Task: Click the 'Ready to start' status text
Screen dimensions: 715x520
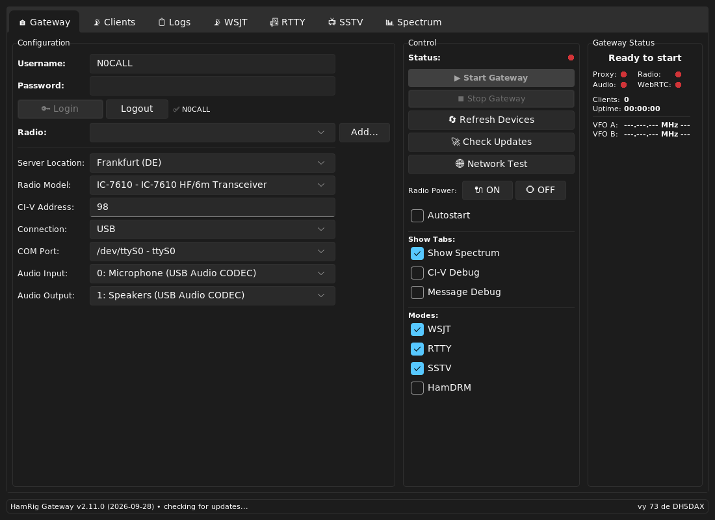Action: [645, 58]
